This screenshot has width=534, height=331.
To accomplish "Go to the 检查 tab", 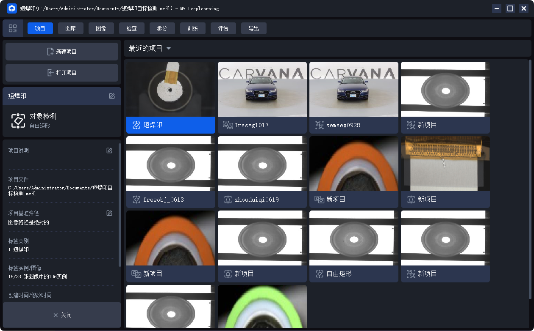I will point(132,28).
